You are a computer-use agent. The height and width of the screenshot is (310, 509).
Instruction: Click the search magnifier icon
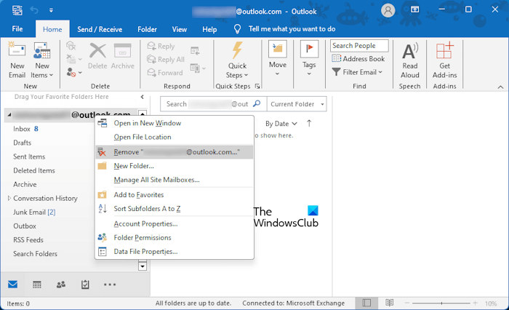[x=257, y=103]
